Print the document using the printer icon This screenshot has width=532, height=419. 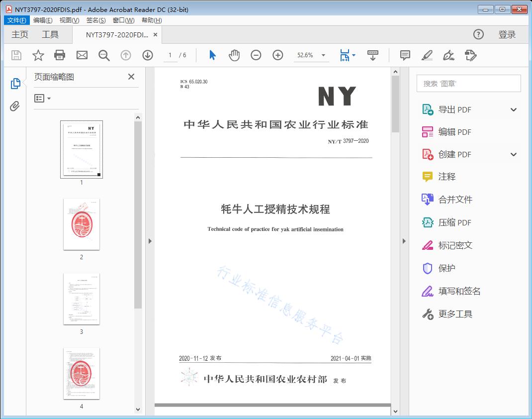[60, 55]
